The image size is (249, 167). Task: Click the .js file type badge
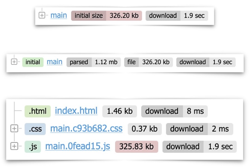tap(33, 147)
